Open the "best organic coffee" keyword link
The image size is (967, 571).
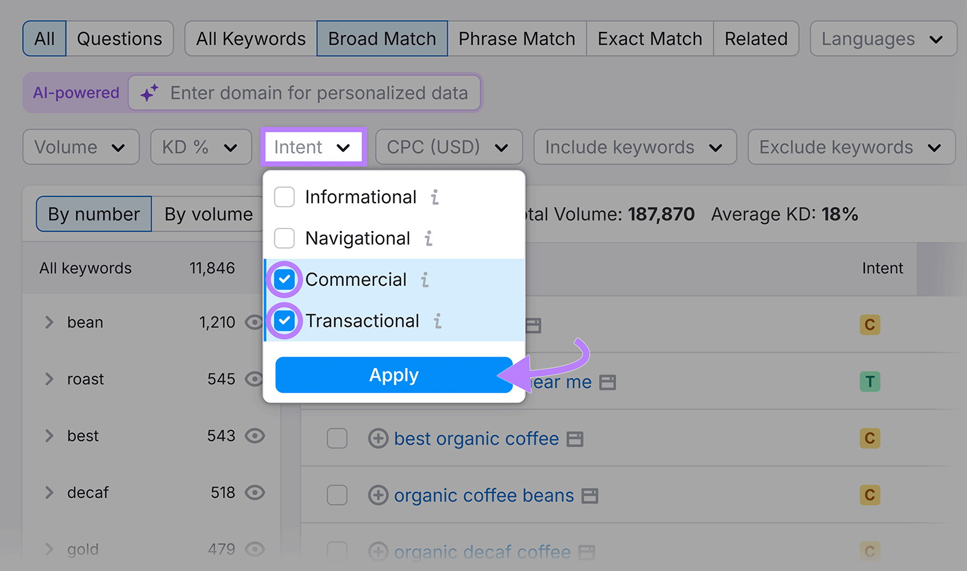[x=476, y=439]
